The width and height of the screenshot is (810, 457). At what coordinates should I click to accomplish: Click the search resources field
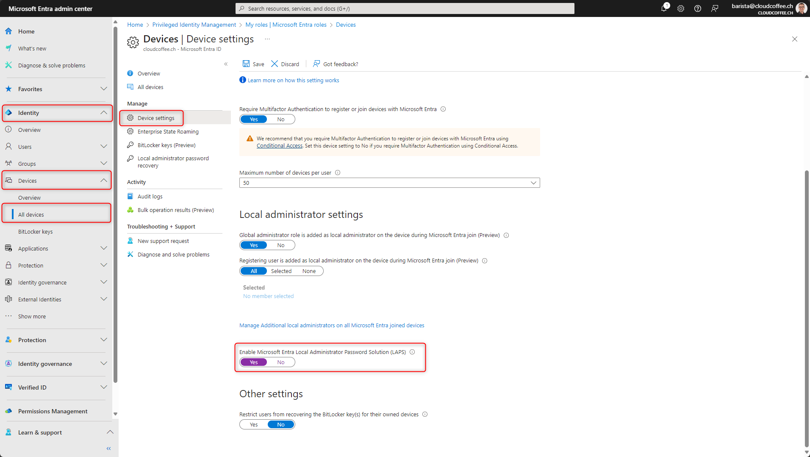[x=404, y=8]
